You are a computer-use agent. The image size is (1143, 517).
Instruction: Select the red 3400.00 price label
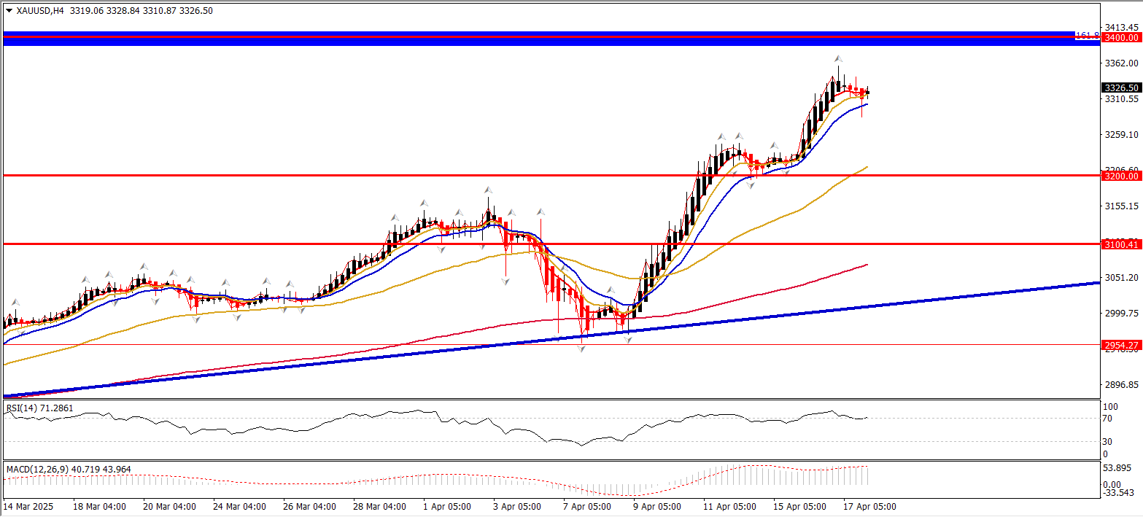point(1120,37)
